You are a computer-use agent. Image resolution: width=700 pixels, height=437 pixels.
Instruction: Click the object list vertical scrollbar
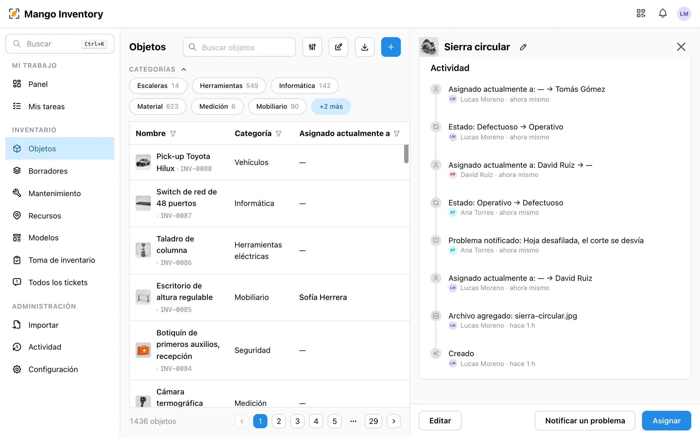pos(406,154)
